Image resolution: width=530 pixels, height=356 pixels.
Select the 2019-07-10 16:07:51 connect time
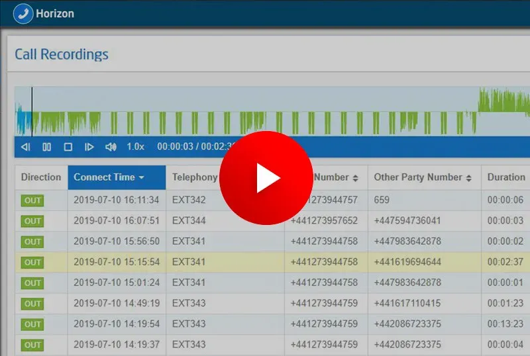pos(117,220)
